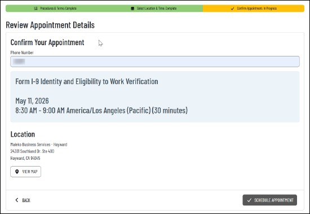
Task: Click the Confirm Your Appointment heading
Action: click(47, 42)
